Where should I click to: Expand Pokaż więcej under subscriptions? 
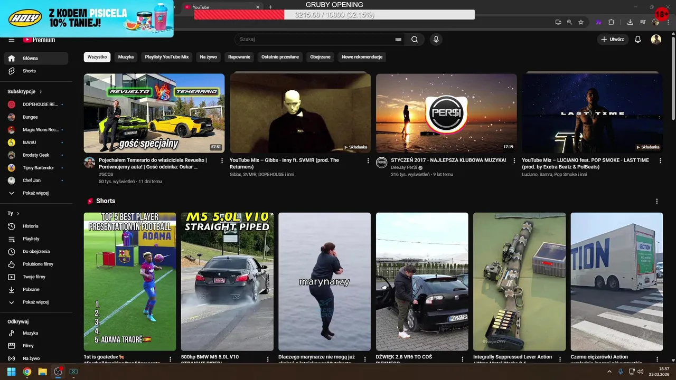click(36, 193)
